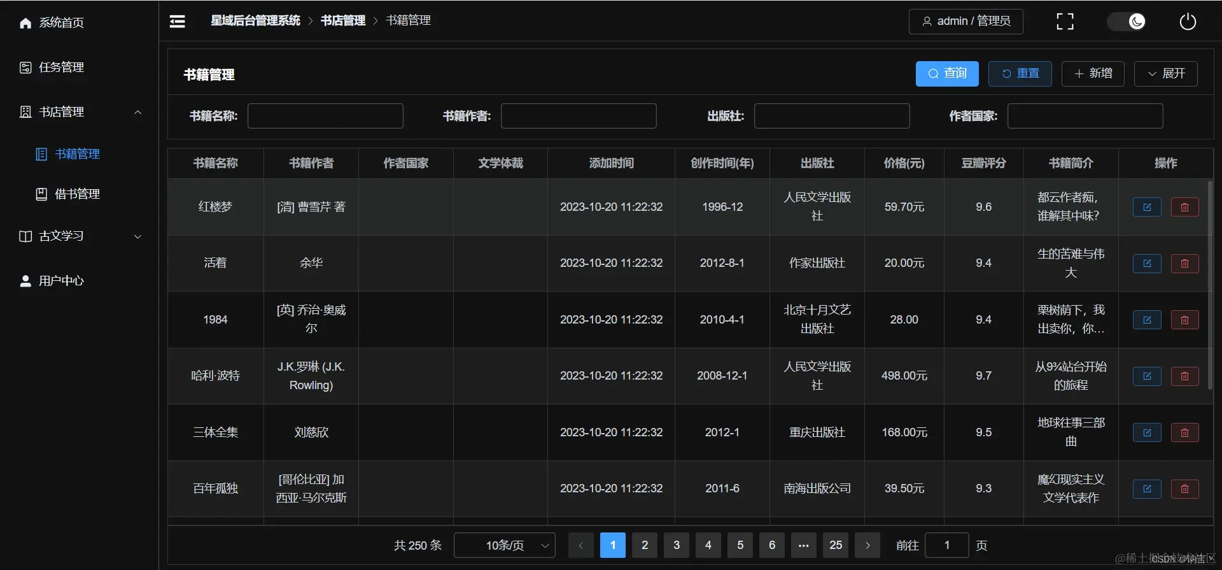The image size is (1222, 570).
Task: Click the pagination ellipsis jump button
Action: click(x=804, y=545)
